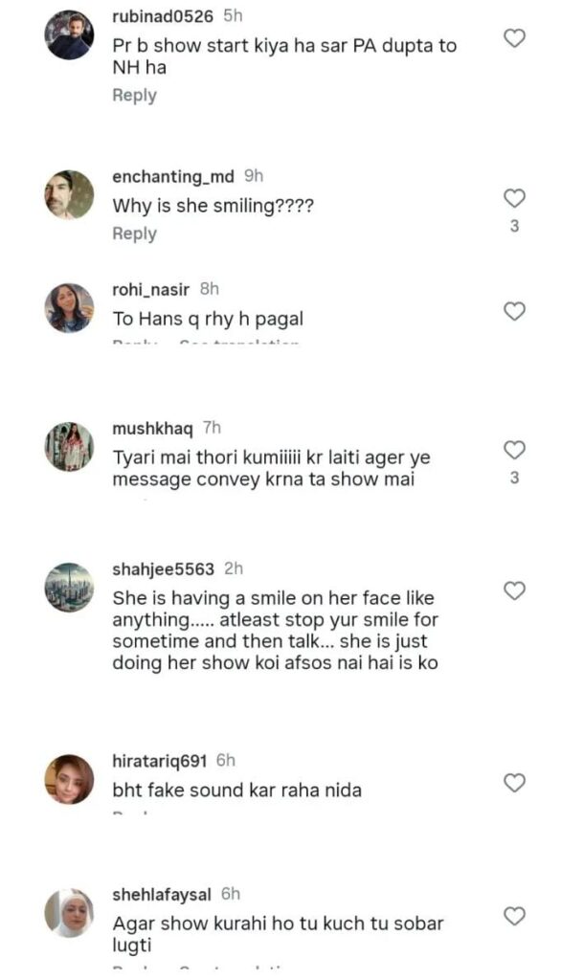Image resolution: width=584 pixels, height=980 pixels.
Task: Open shehlafaysal's profile from username
Action: (x=161, y=894)
